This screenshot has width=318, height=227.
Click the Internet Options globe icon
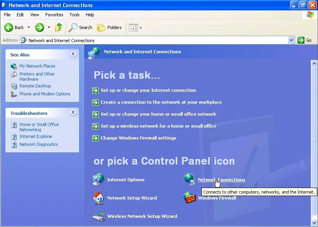pos(99,179)
